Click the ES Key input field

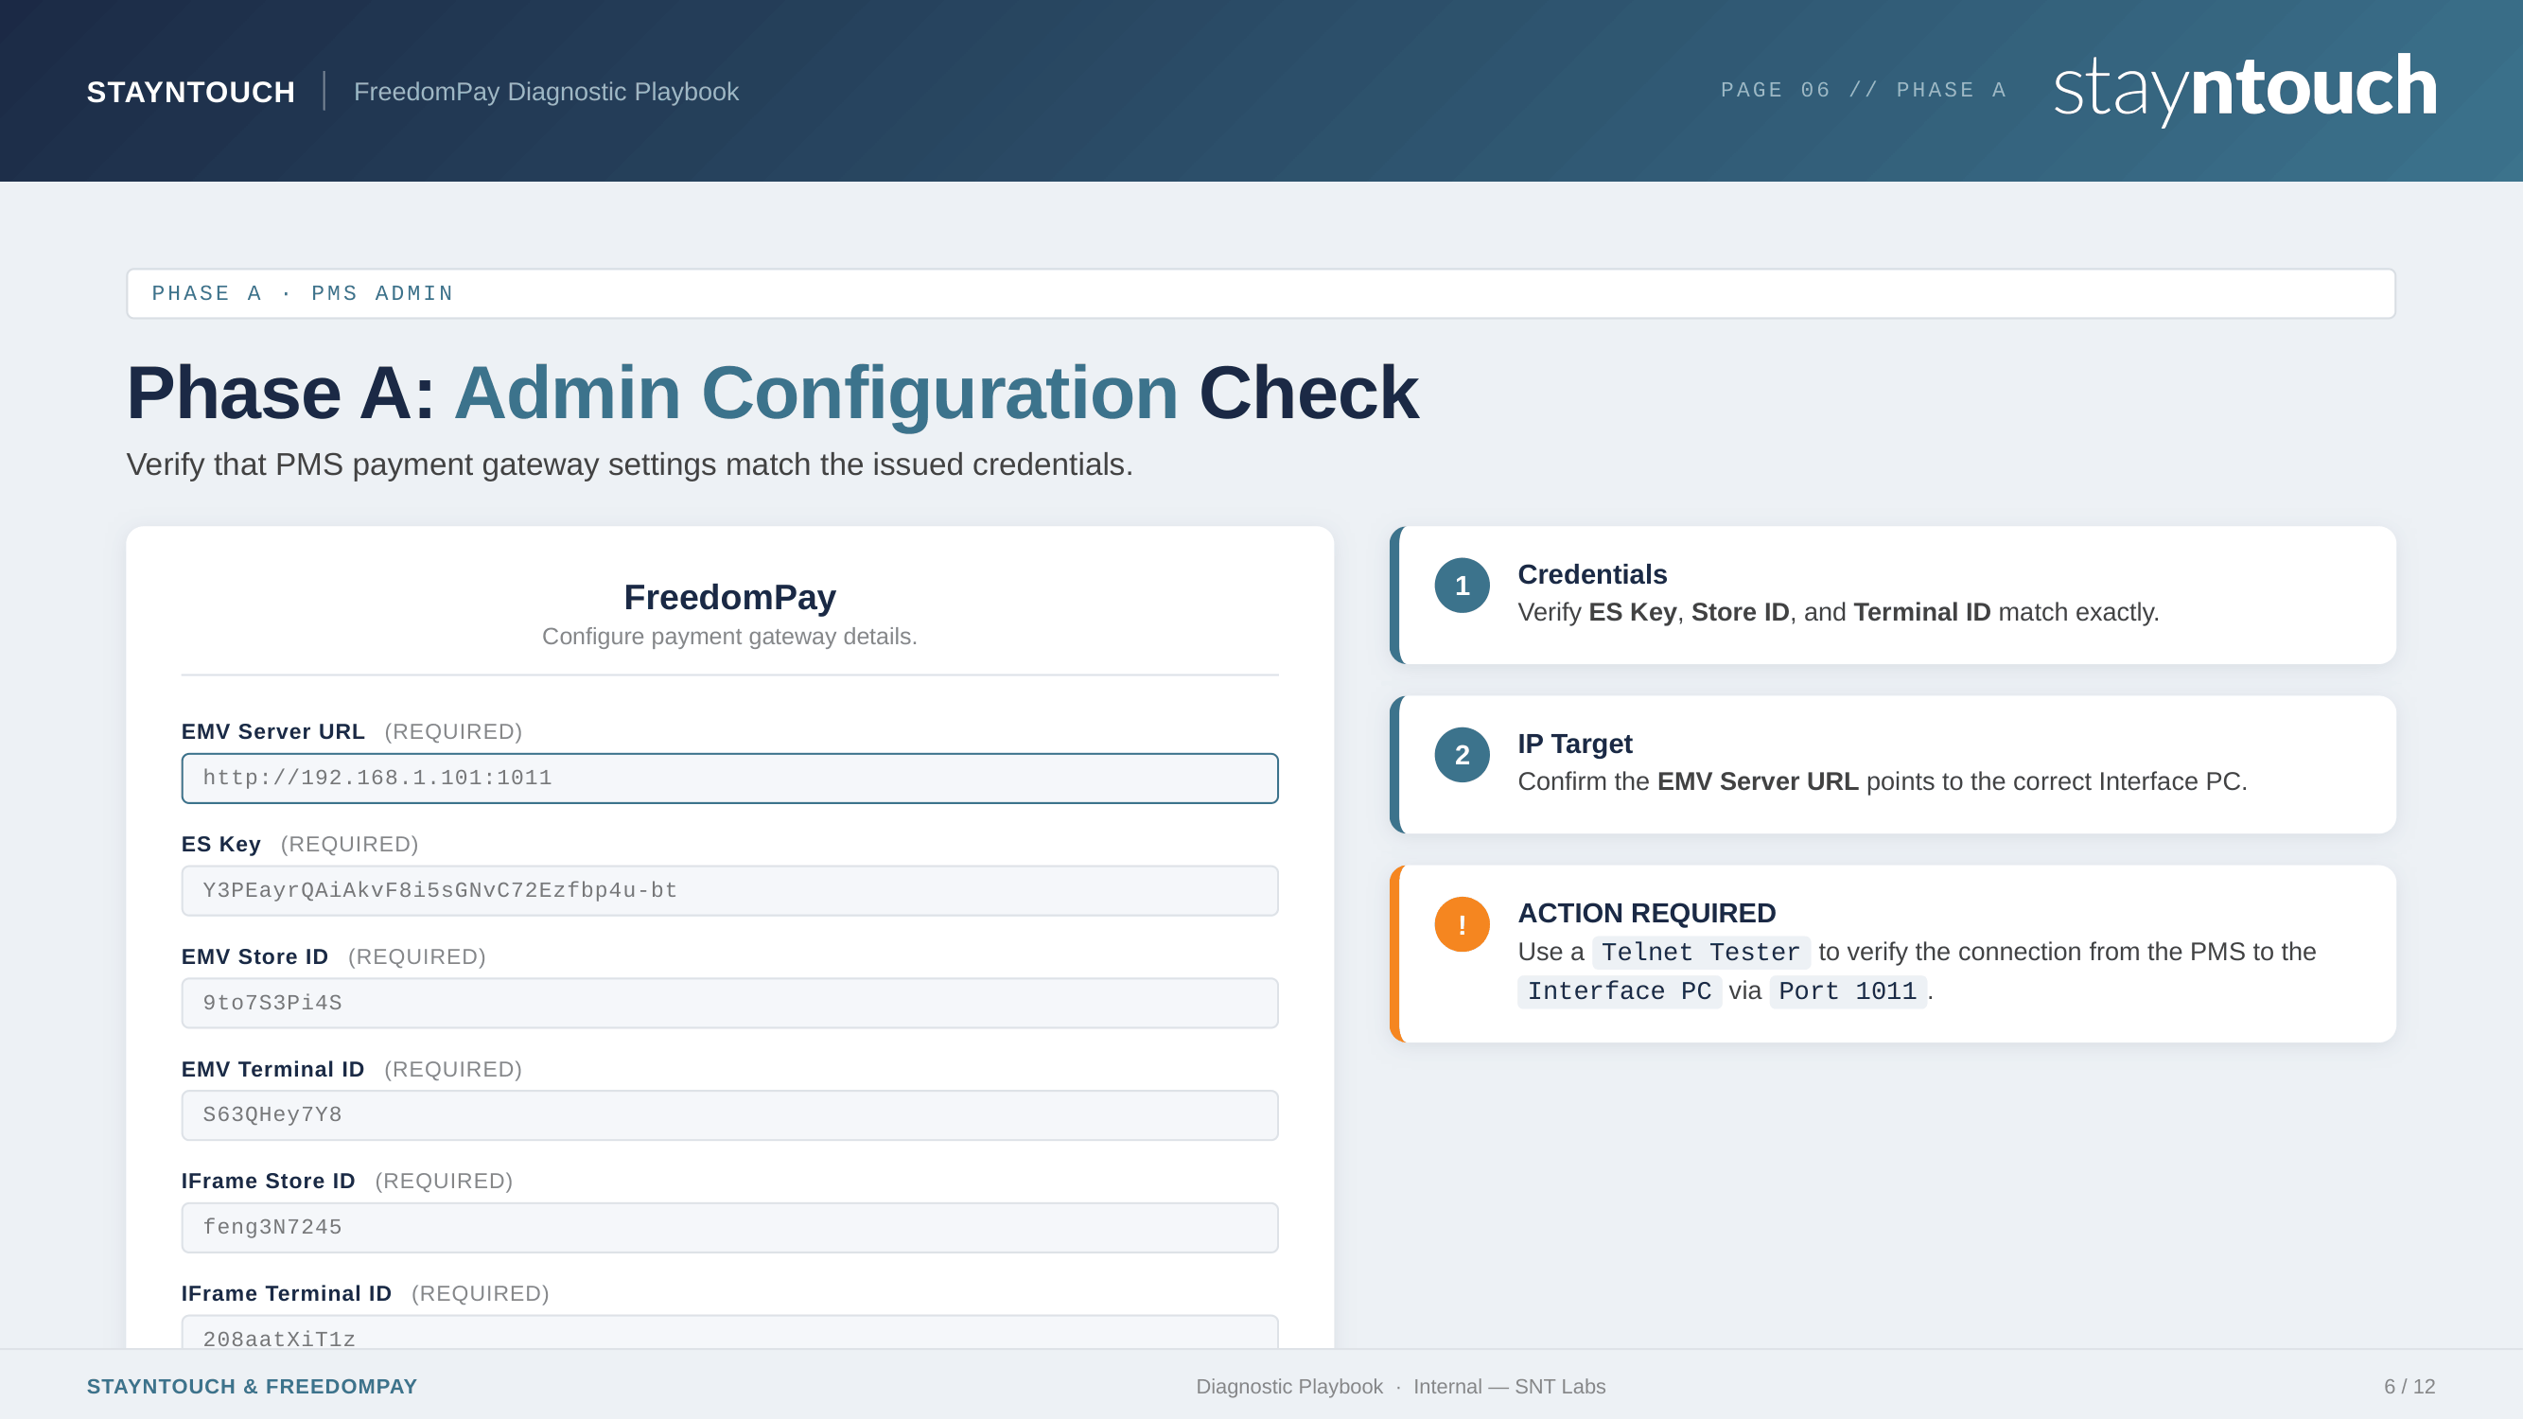[728, 890]
